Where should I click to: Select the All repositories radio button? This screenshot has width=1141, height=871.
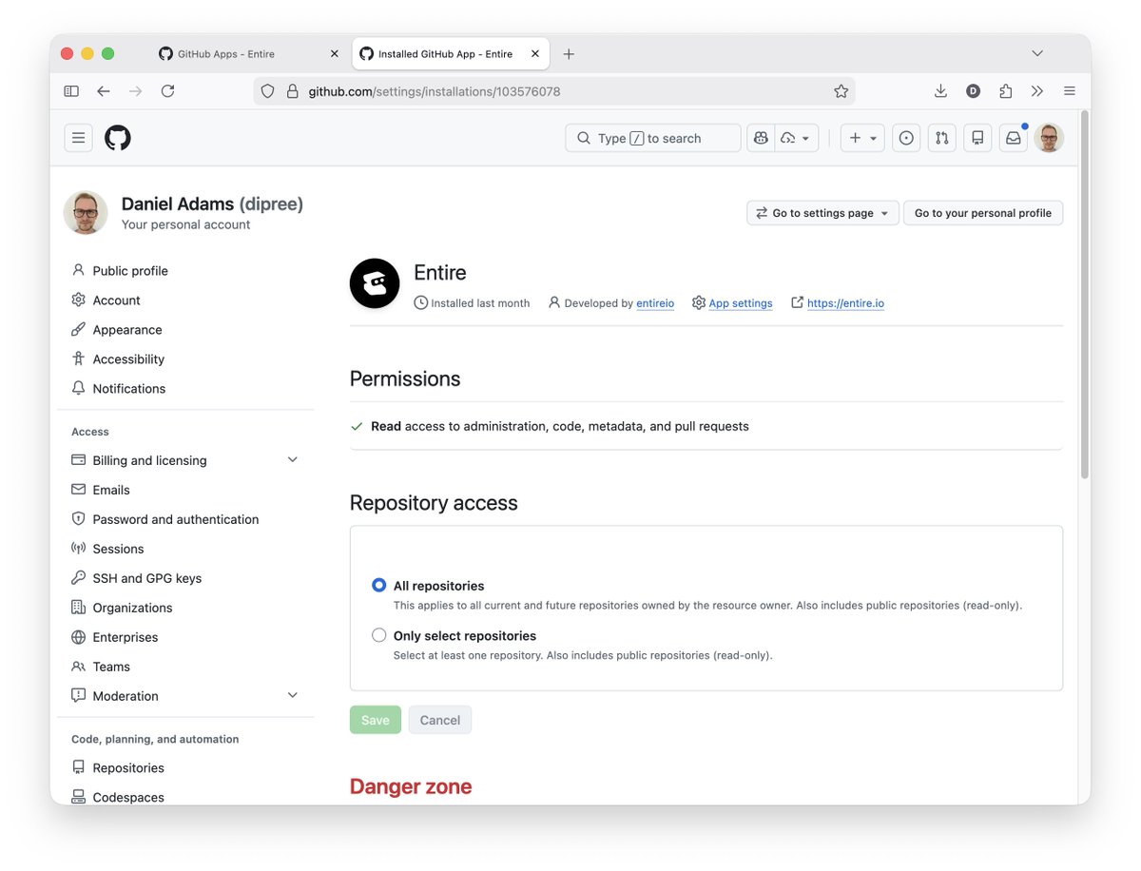pyautogui.click(x=379, y=586)
